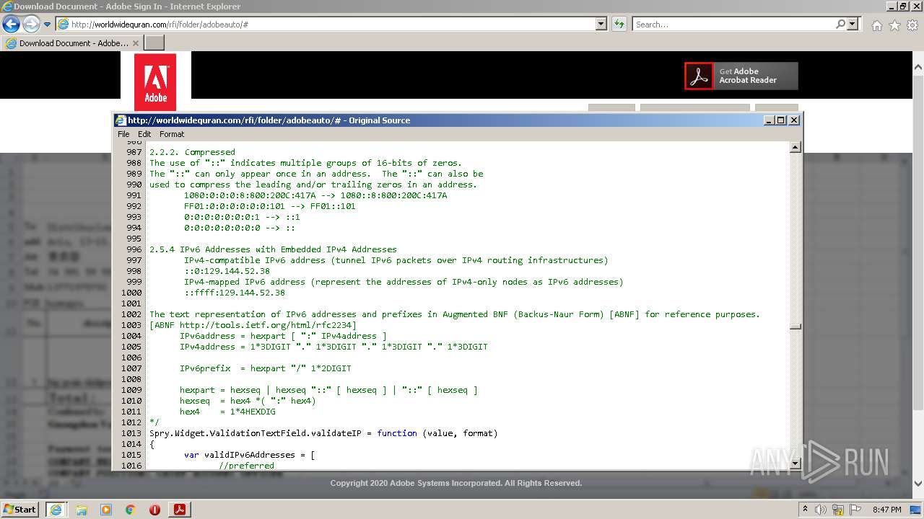Click the "[ABNF http://tools.ietf.org/html/rfc2234]" line
The width and height of the screenshot is (924, 519).
(x=253, y=325)
